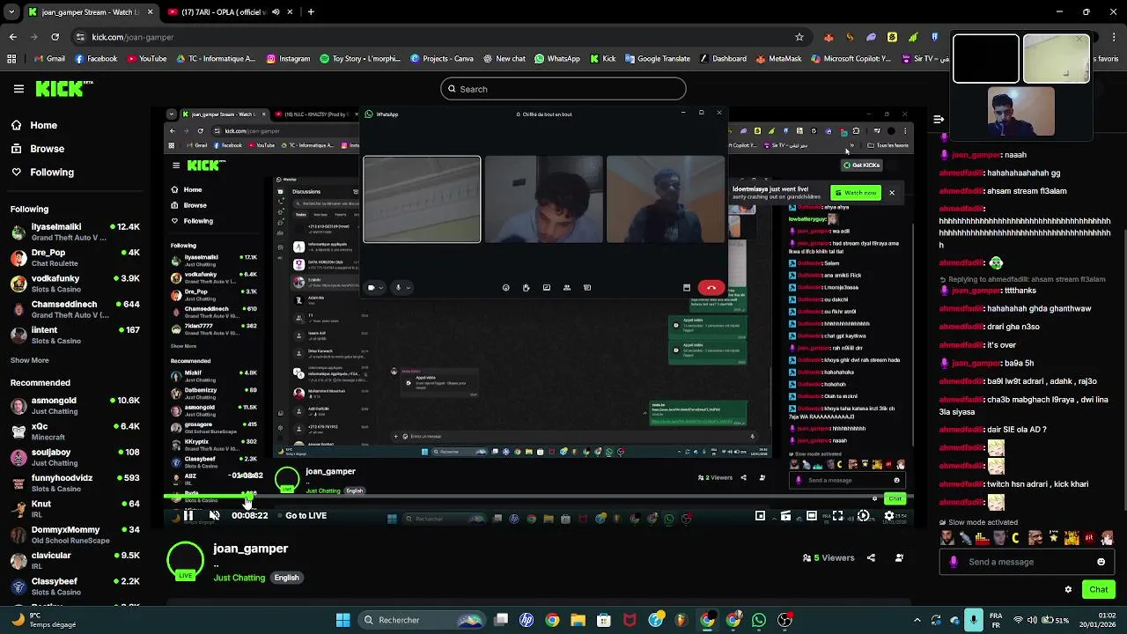This screenshot has width=1127, height=634.
Task: Open vodkafunky channel in sidebar
Action: point(75,284)
